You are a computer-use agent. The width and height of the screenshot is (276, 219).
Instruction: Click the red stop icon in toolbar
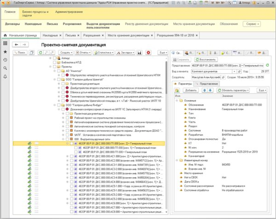[148, 53]
